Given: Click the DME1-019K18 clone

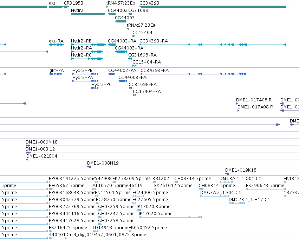Looking at the screenshot, I should 262,174.
